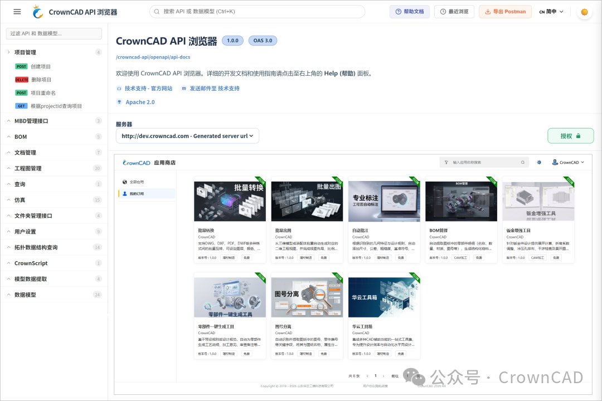The image size is (602, 401).
Task: Open the 图号分离 app thumbnail
Action: click(307, 297)
